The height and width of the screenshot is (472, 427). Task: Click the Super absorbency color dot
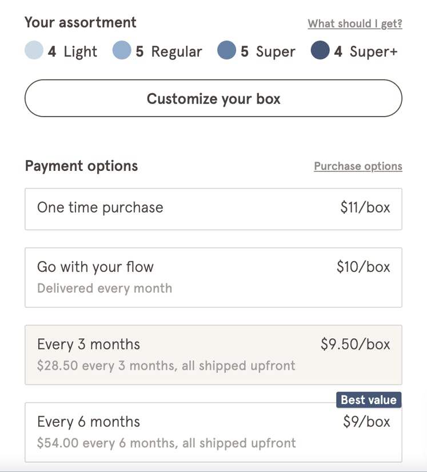(x=227, y=51)
